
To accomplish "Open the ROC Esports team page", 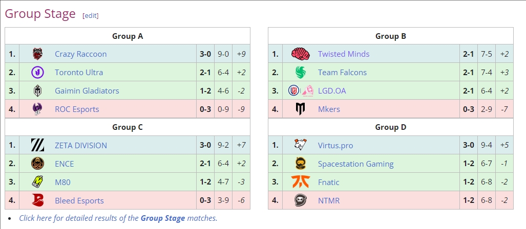I will tap(77, 109).
